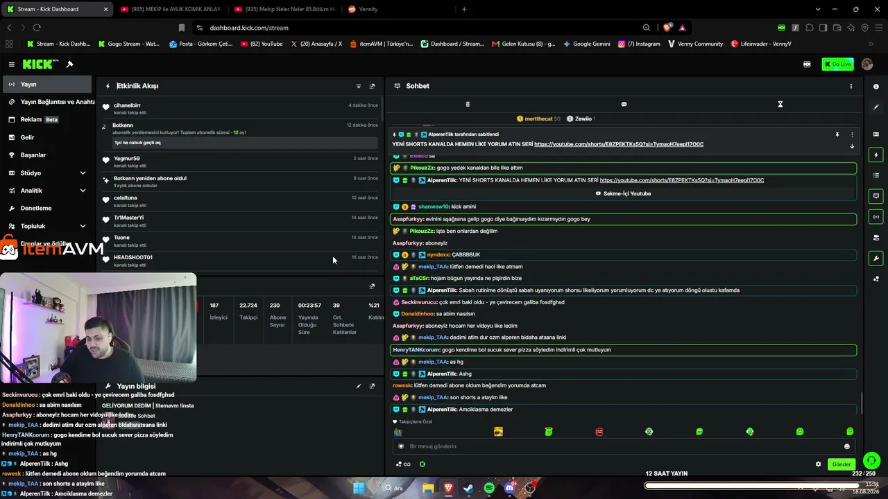This screenshot has height=499, width=888.
Task: Open Brave Shields icon in address bar
Action: tap(667, 28)
